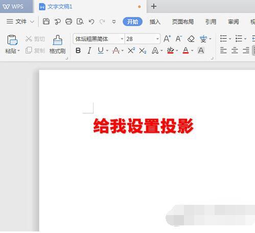Click the 剪切 cut button
The height and width of the screenshot is (233, 255).
coord(35,39)
